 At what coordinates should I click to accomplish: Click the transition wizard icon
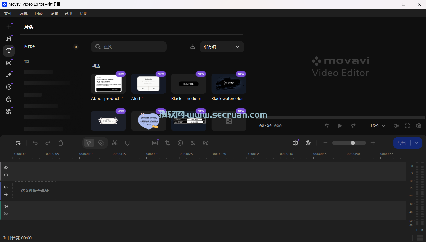[206, 143]
